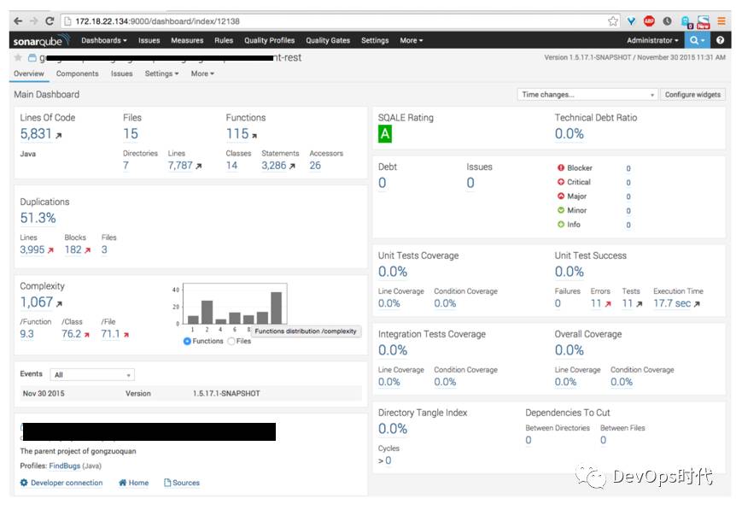Click the browser forward arrow
This screenshot has width=736, height=510.
coord(34,21)
